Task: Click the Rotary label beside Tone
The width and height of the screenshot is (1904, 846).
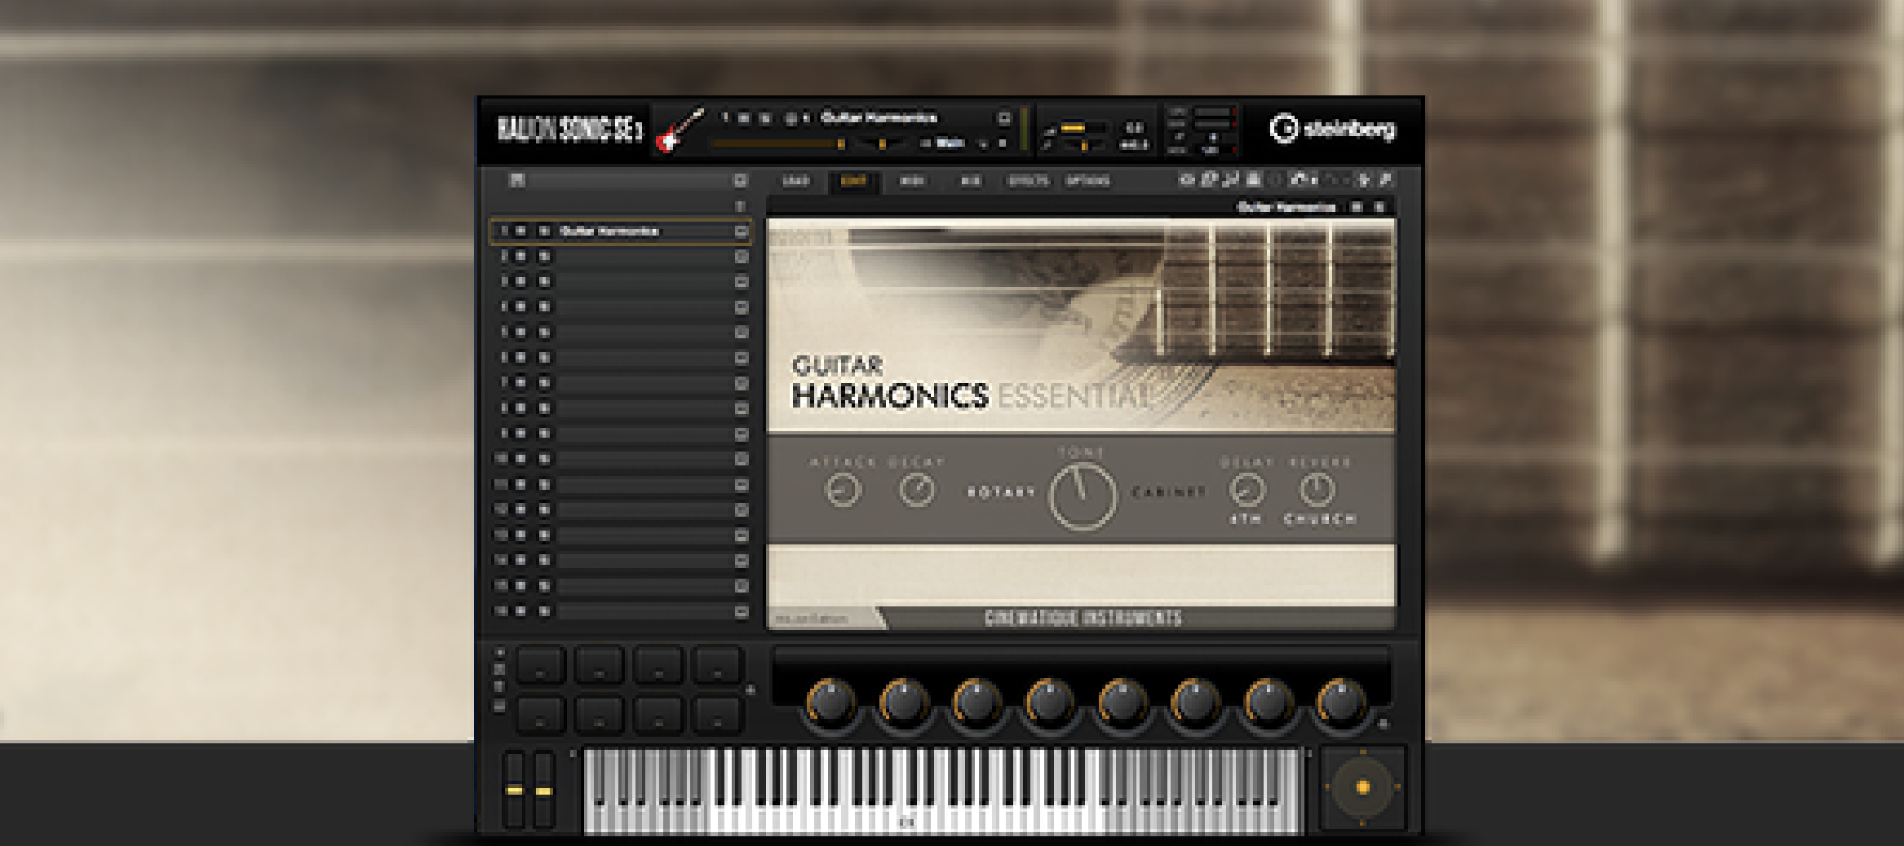Action: 1001,492
